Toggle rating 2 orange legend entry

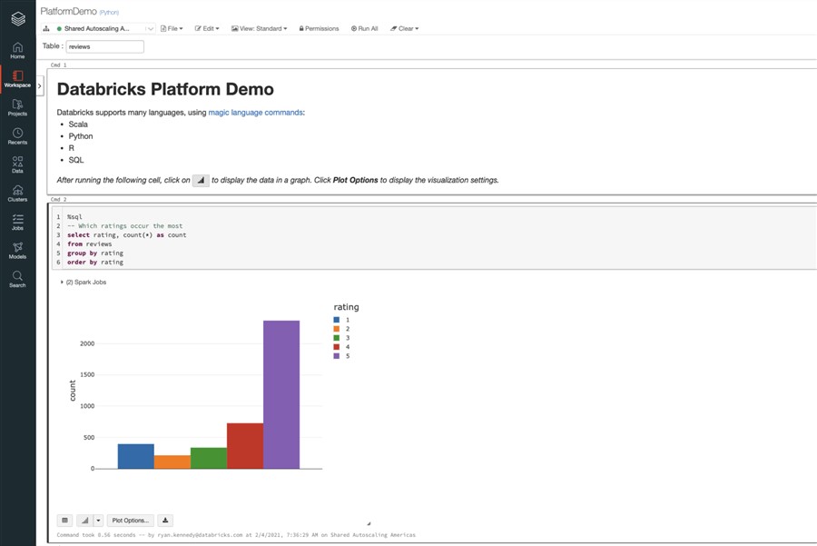pyautogui.click(x=341, y=329)
